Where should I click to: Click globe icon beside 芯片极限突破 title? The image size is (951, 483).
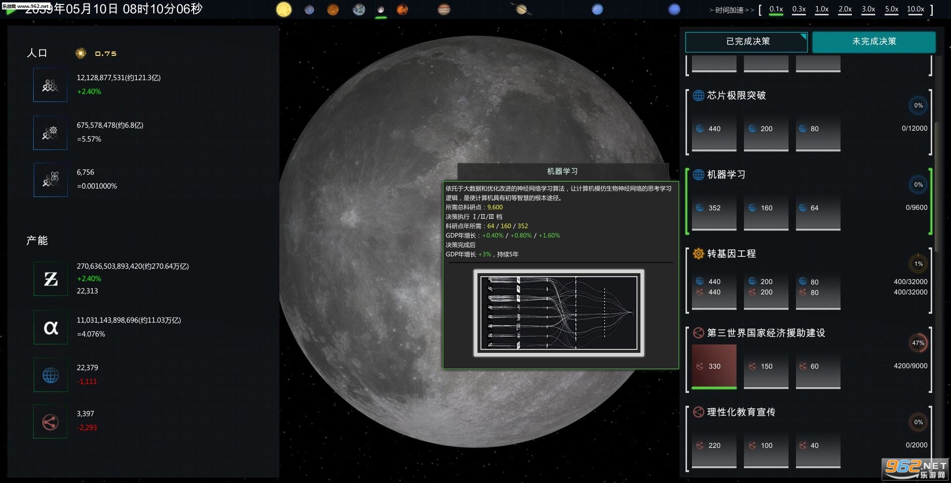coord(698,96)
